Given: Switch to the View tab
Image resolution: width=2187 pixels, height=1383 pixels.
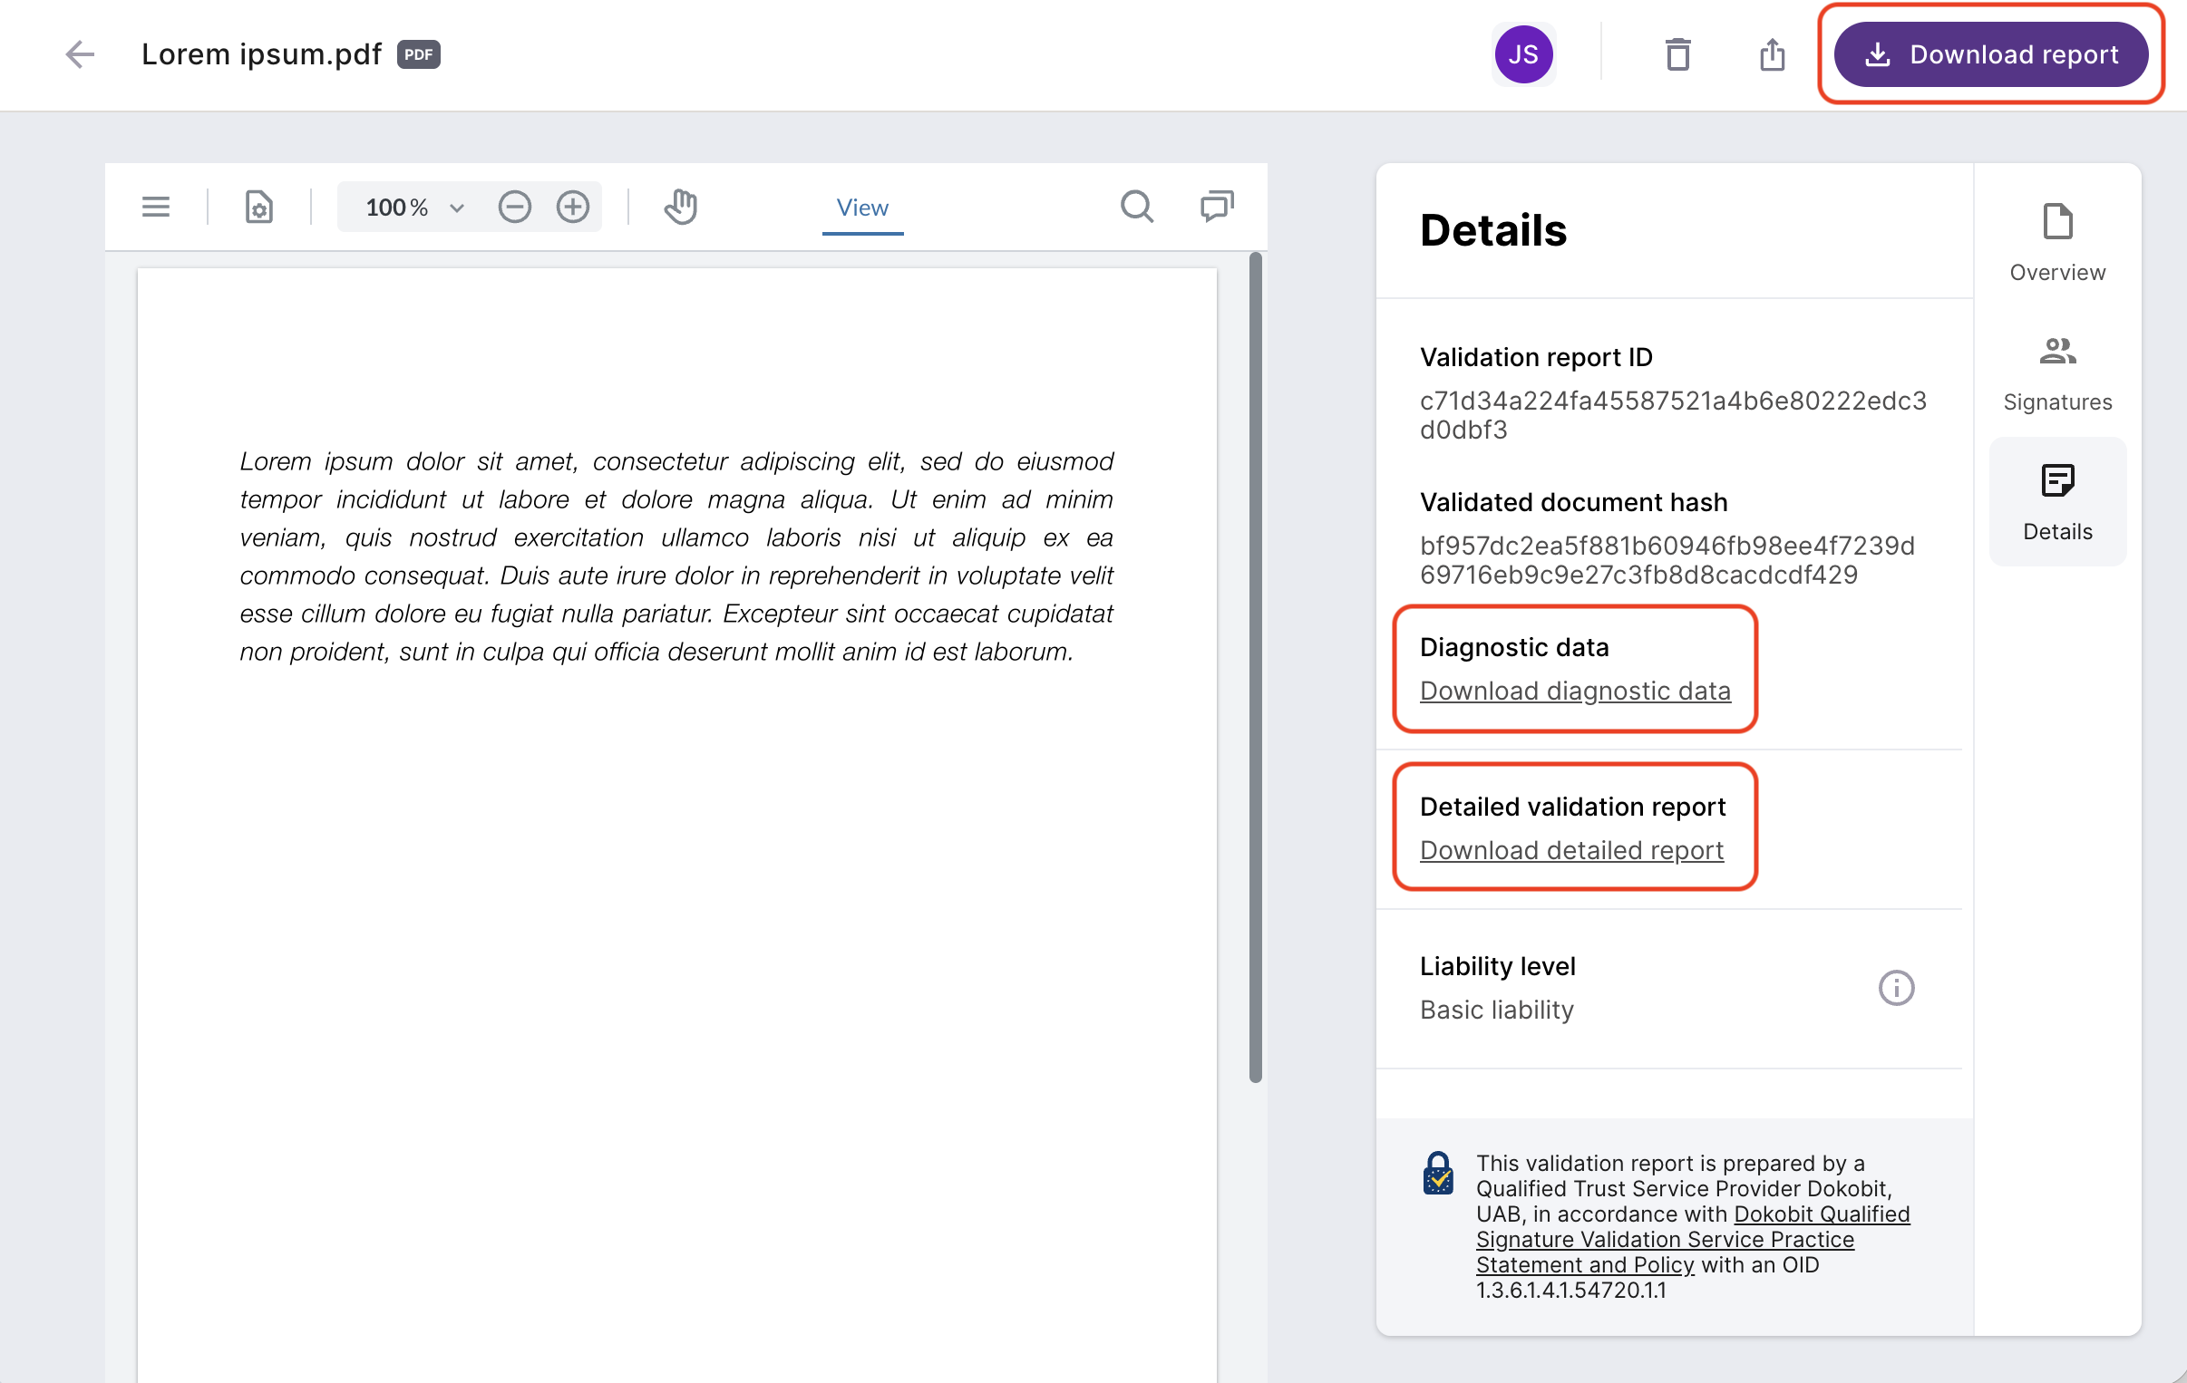Looking at the screenshot, I should click(862, 208).
